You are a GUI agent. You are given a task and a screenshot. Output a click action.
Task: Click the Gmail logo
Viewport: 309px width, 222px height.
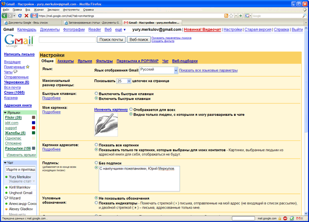19,41
